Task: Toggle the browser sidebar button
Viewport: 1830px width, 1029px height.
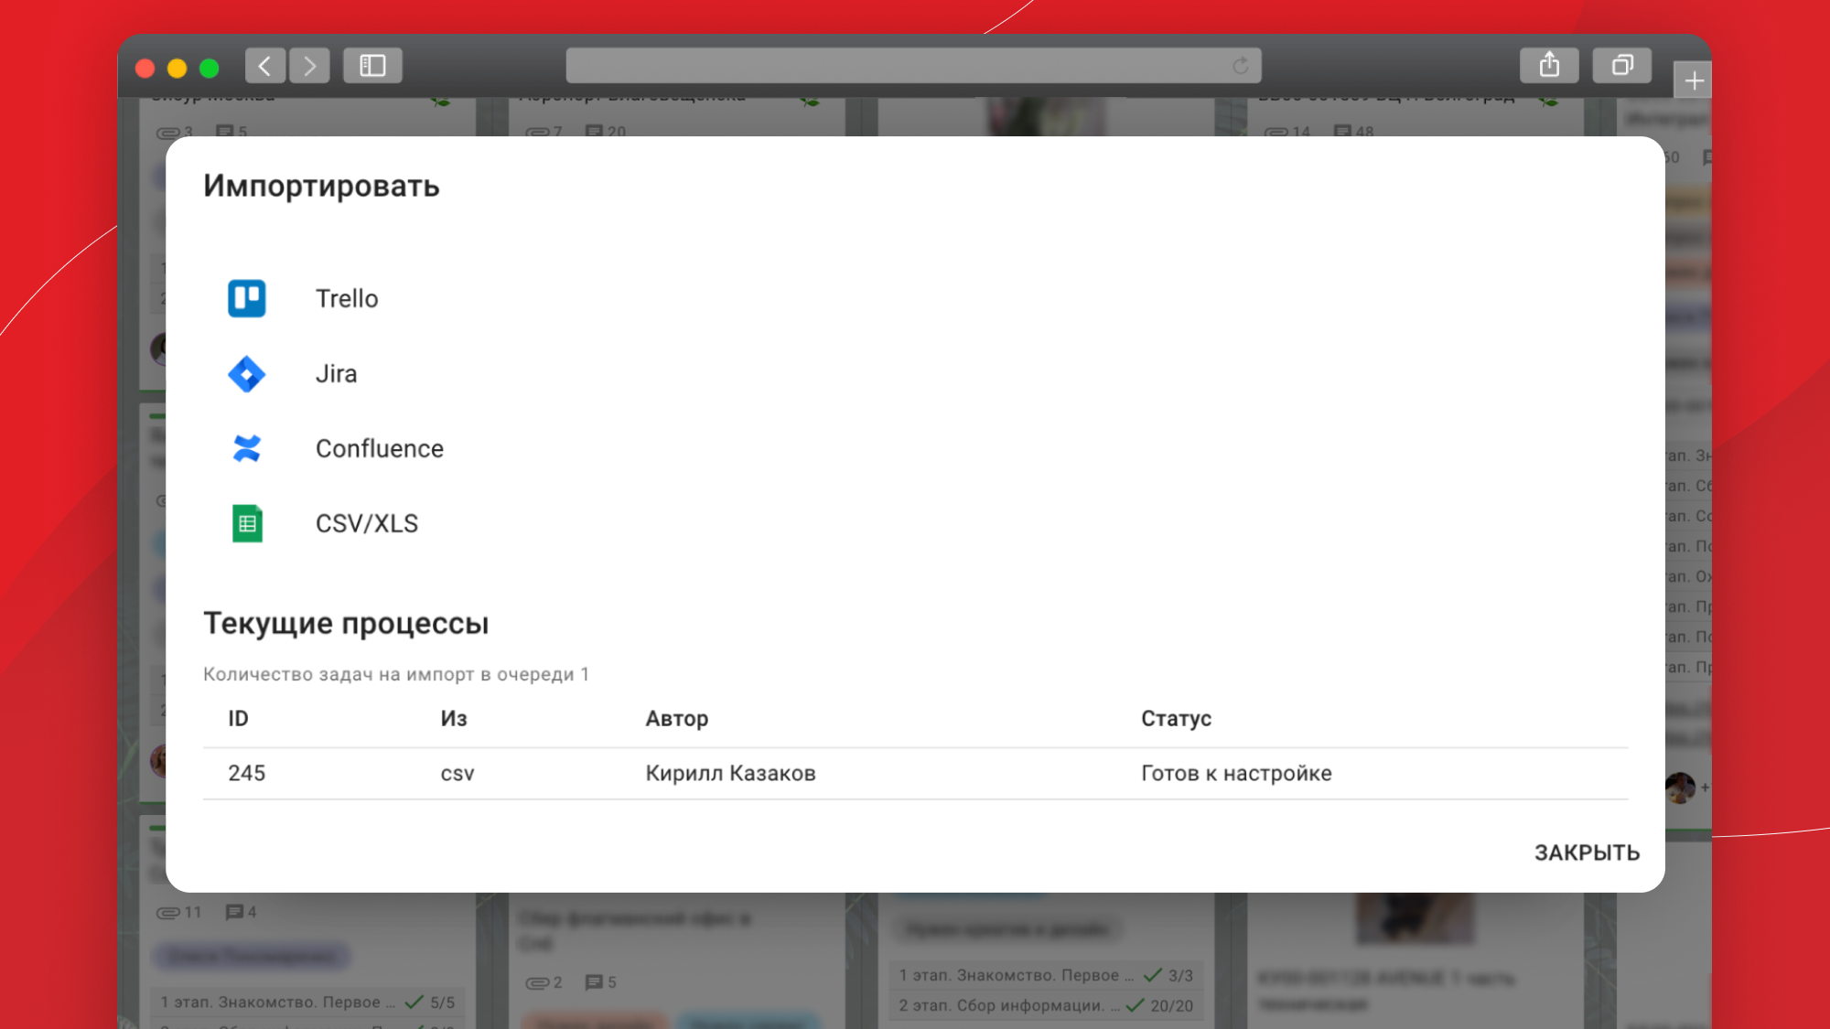Action: pos(372,66)
